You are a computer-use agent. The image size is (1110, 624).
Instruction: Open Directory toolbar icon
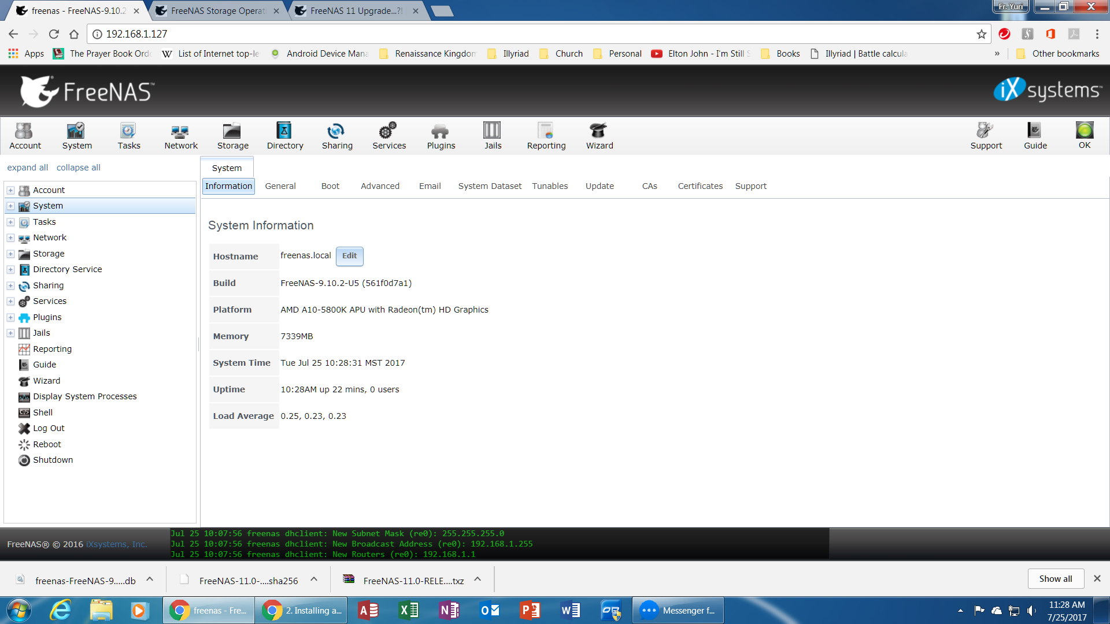click(284, 136)
